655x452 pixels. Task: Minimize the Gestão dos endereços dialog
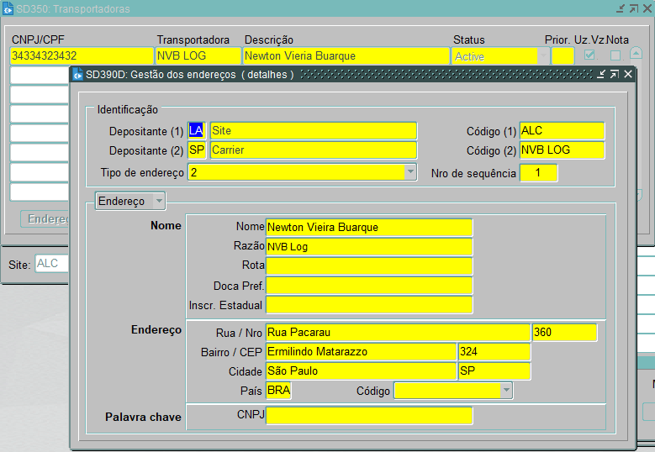600,74
